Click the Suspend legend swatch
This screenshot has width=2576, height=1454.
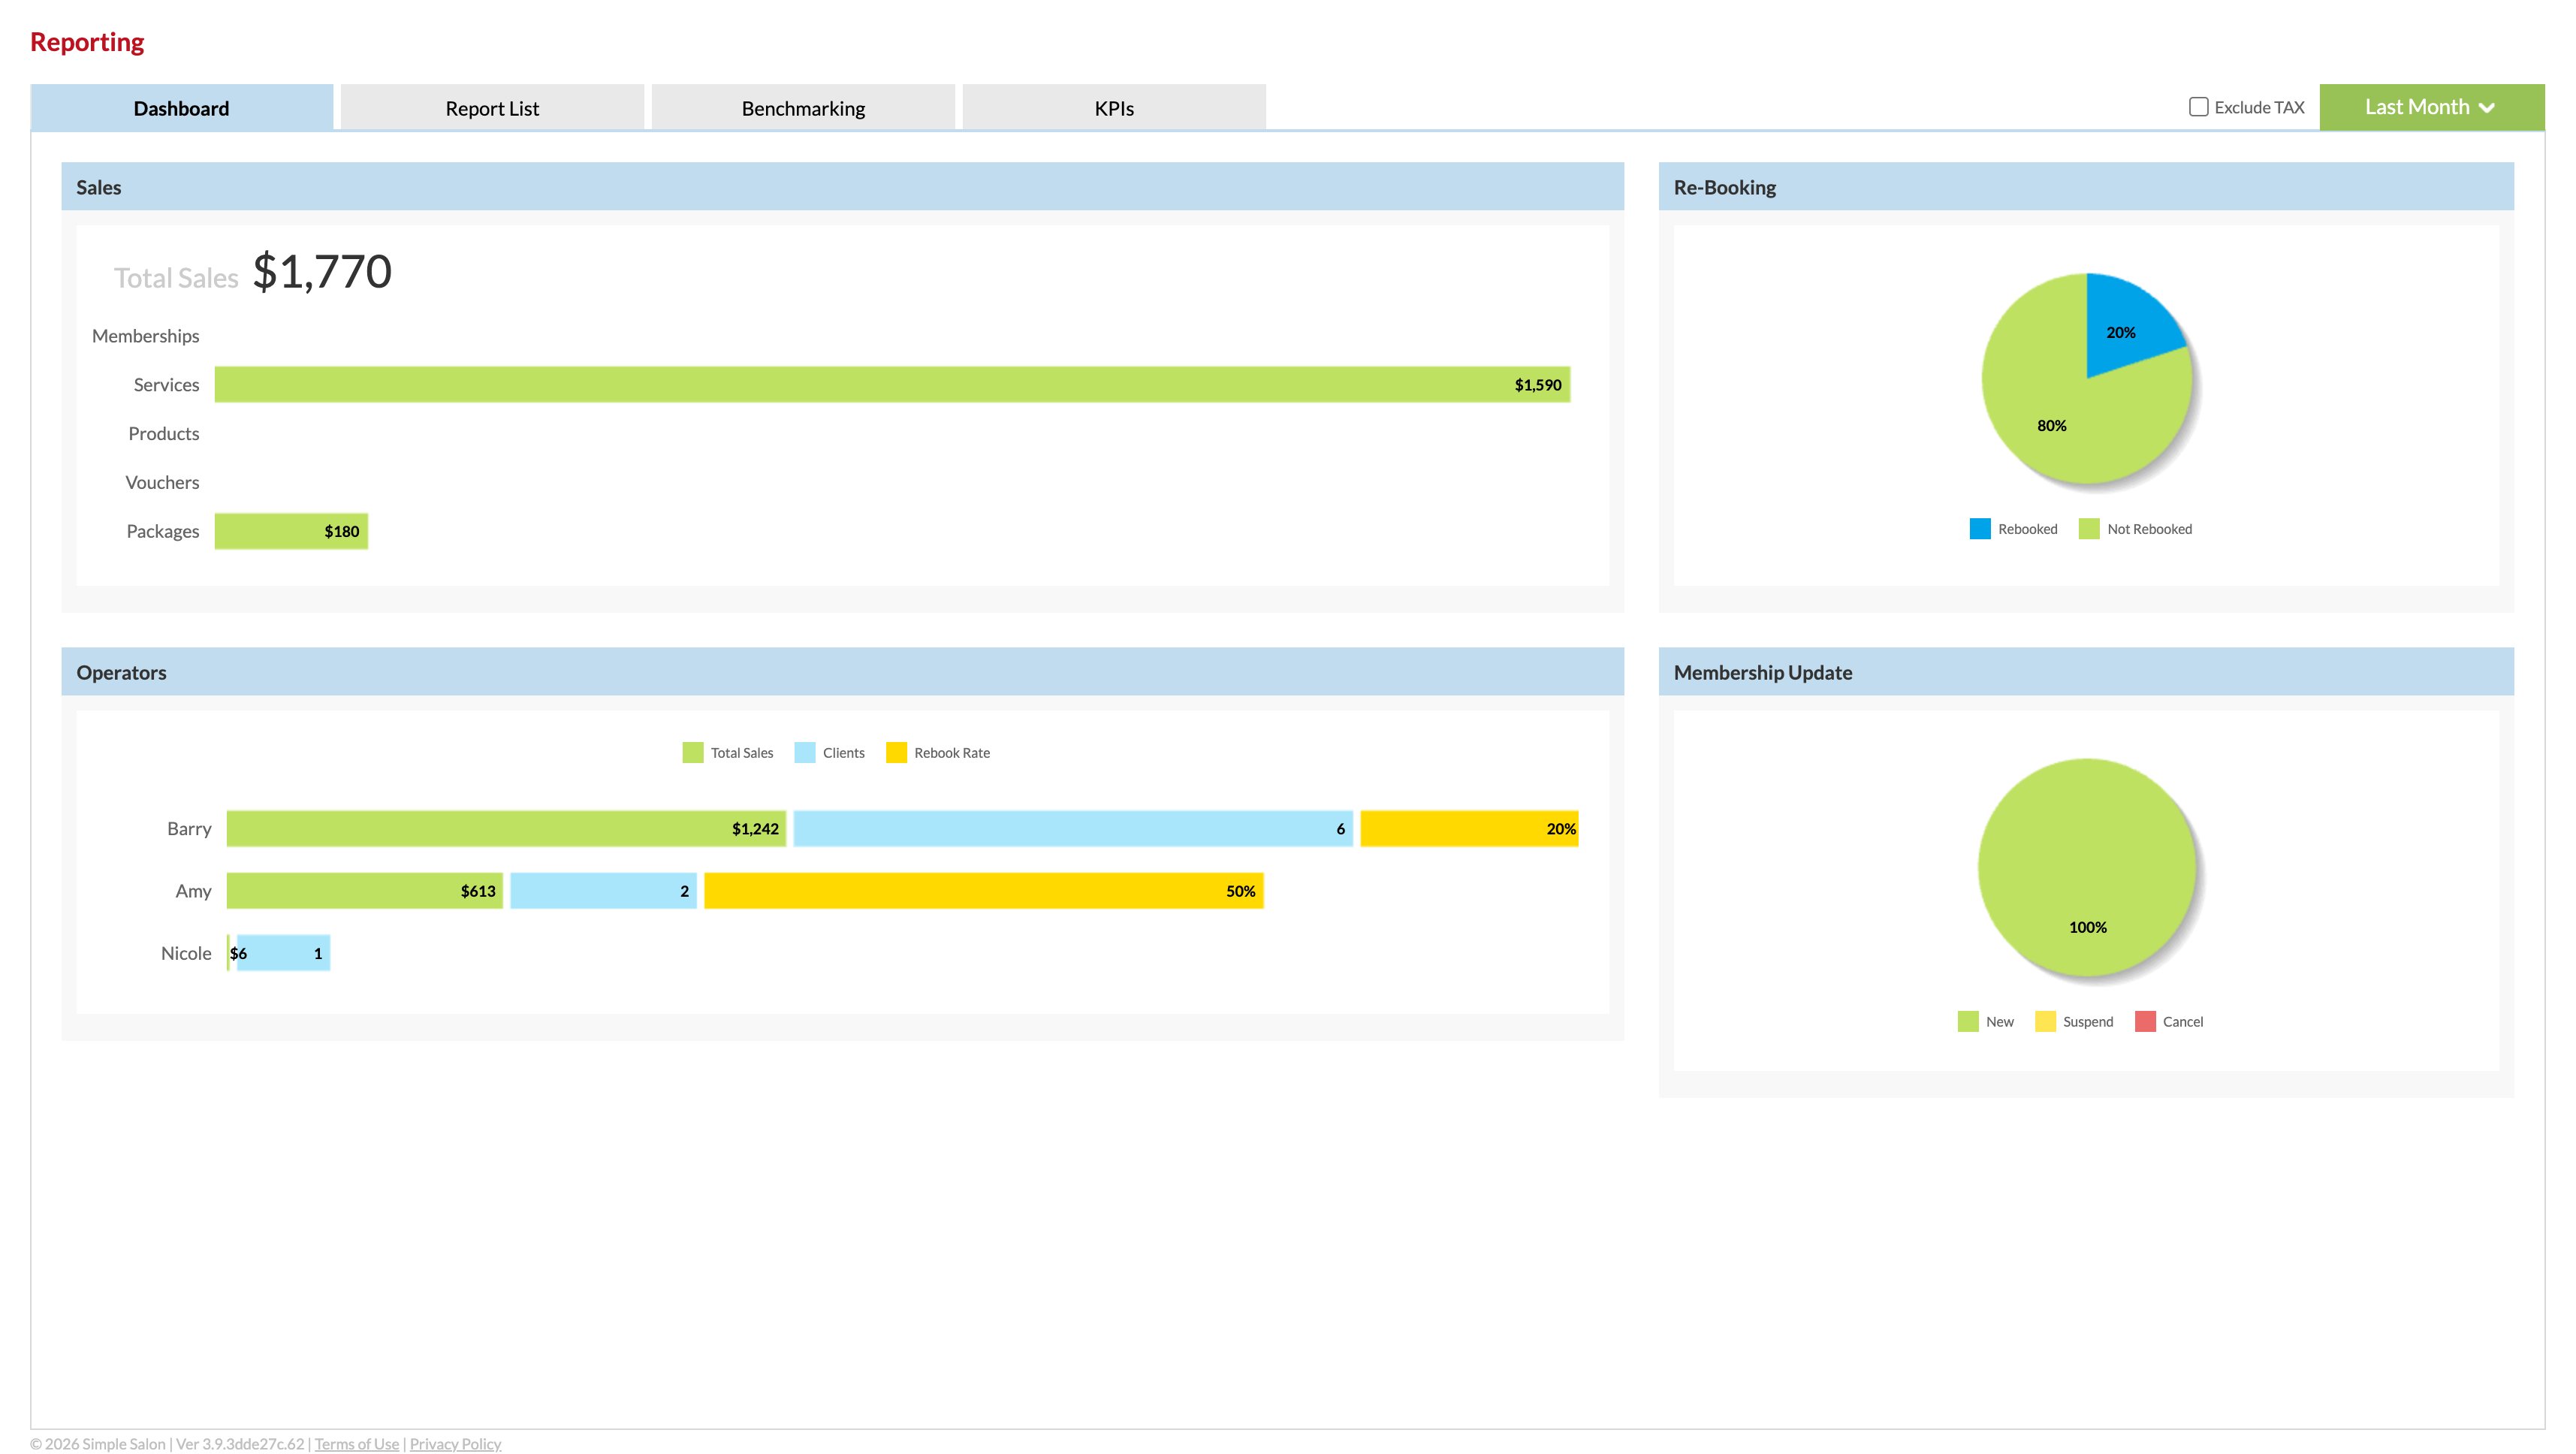pyautogui.click(x=2045, y=1021)
